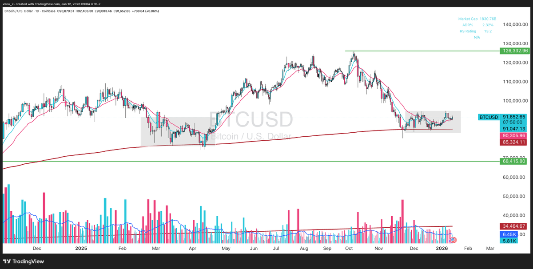Click the 2025 year label on time axis

click(x=81, y=249)
